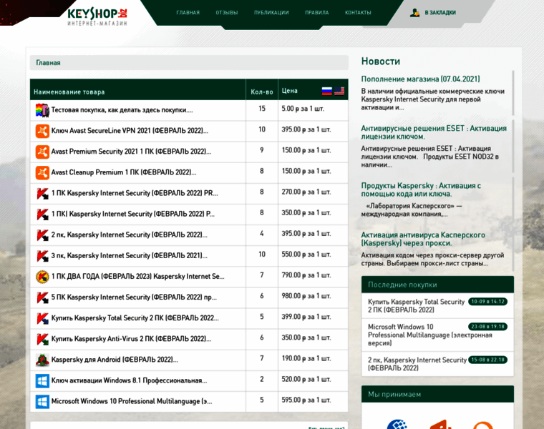
Task: Open news Продукты Kaspersky : Активация
Action: [x=421, y=189]
